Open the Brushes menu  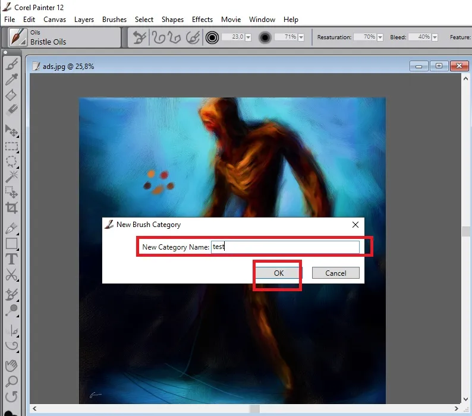(114, 20)
